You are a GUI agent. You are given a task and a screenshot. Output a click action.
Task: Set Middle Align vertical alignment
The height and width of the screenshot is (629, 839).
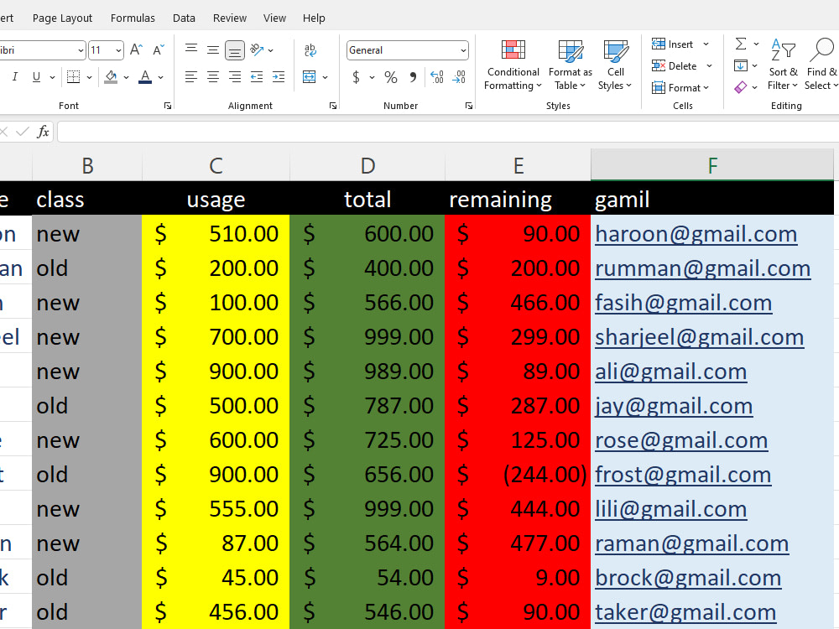click(213, 50)
